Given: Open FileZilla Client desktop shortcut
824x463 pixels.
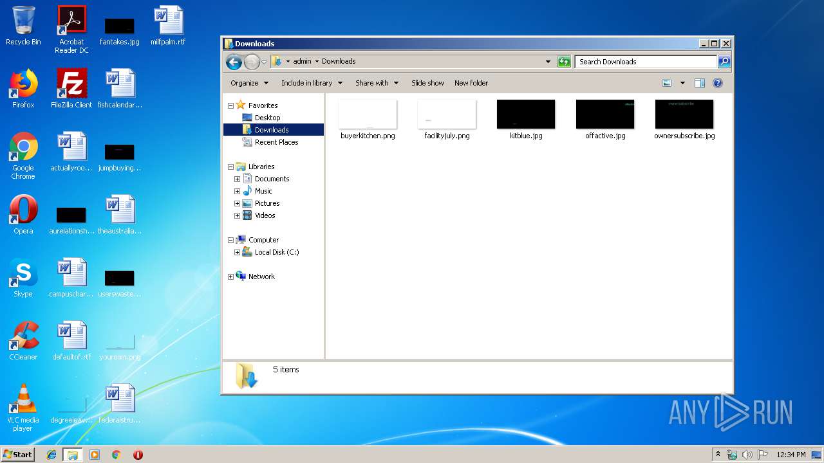Looking at the screenshot, I should [x=71, y=89].
